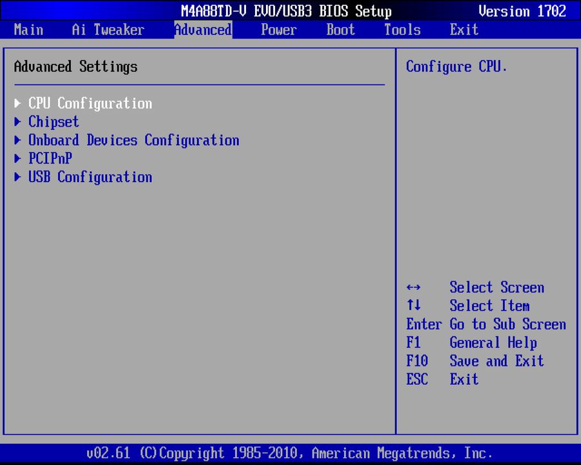Image resolution: width=581 pixels, height=465 pixels.
Task: Click the up-down arrow Select Item symbol
Action: pyautogui.click(x=413, y=305)
